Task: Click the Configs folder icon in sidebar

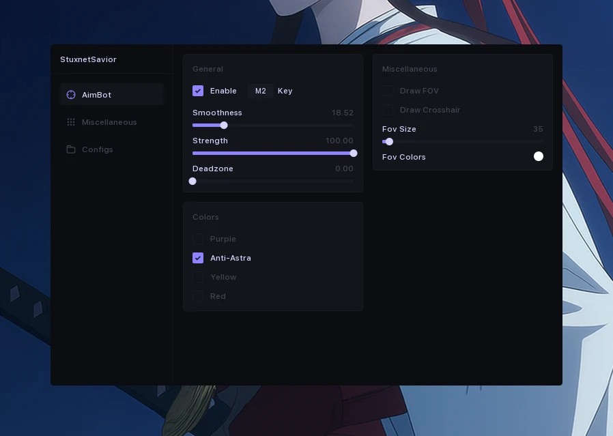Action: pyautogui.click(x=71, y=149)
